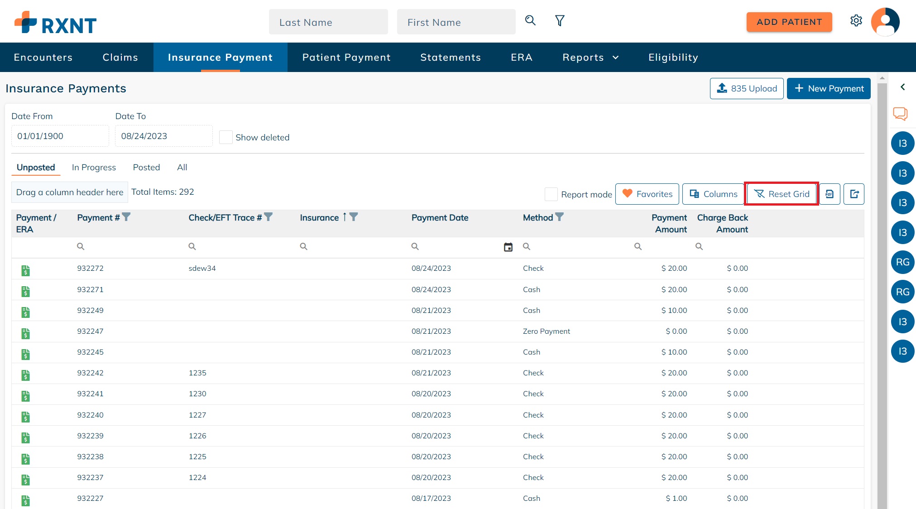
Task: Open payment icon for row 932272
Action: (x=26, y=271)
